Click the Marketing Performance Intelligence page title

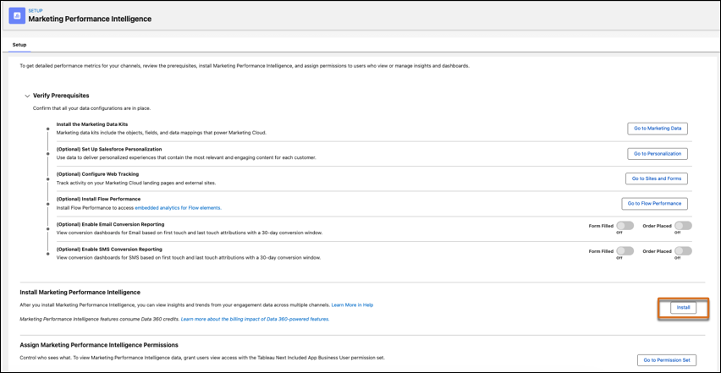[90, 19]
